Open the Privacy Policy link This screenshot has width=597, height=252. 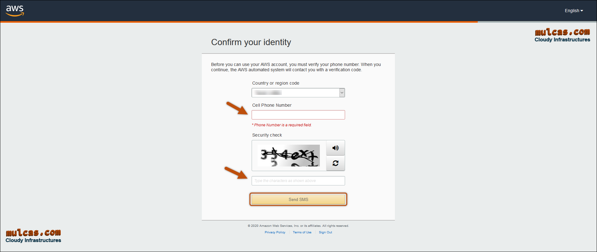pyautogui.click(x=275, y=232)
